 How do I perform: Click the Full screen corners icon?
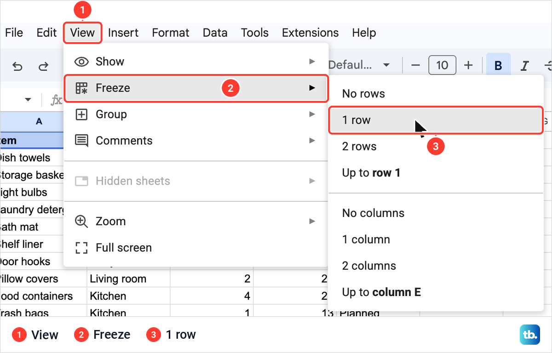(x=81, y=248)
